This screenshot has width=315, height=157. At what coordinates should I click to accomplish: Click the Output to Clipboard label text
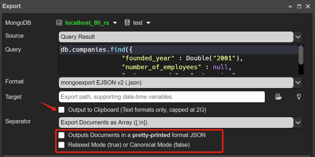tap(137, 110)
